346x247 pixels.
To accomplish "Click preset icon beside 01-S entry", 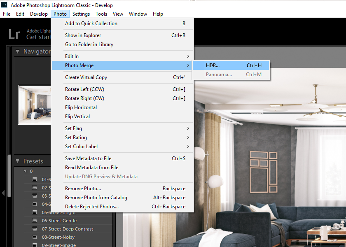I will point(35,179).
